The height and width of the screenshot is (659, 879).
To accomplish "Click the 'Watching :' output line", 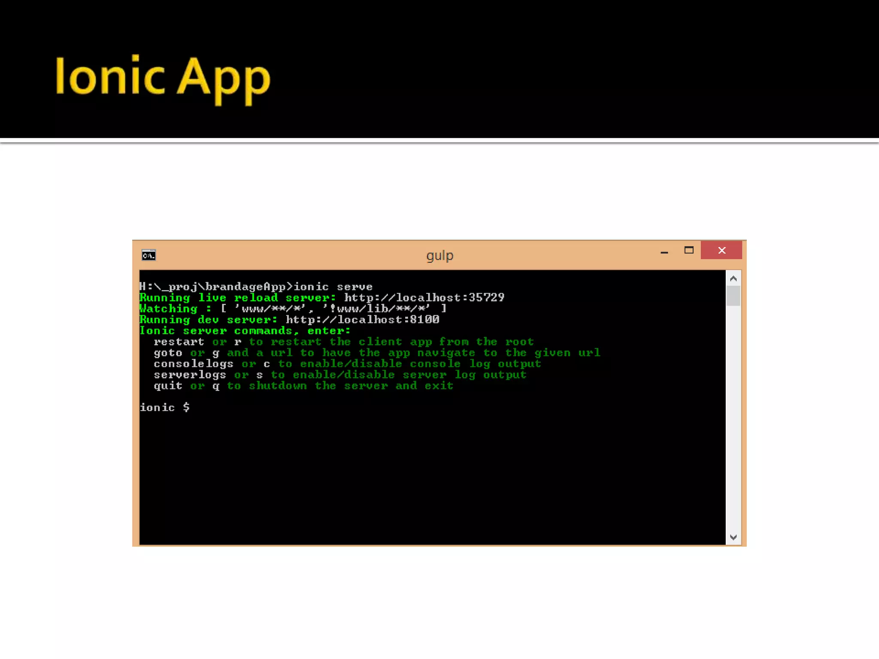I will tap(293, 308).
